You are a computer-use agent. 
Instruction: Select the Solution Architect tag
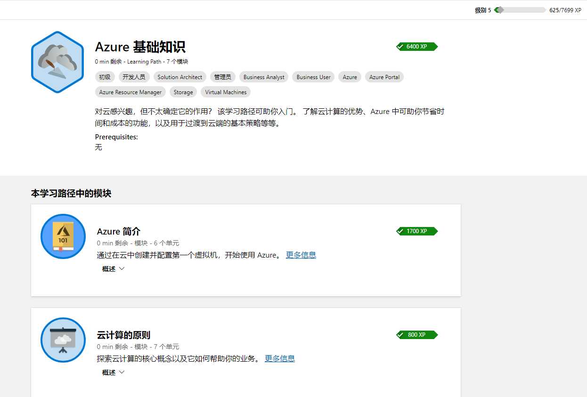[x=179, y=77]
